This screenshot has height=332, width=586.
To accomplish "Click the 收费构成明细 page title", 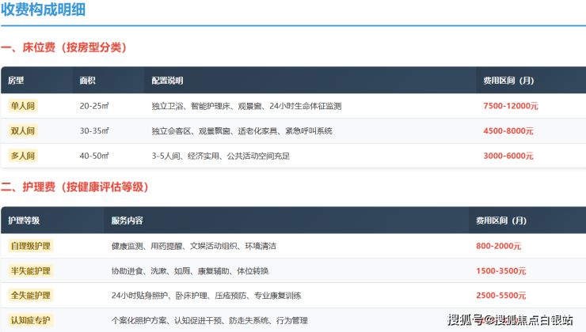I will point(44,10).
